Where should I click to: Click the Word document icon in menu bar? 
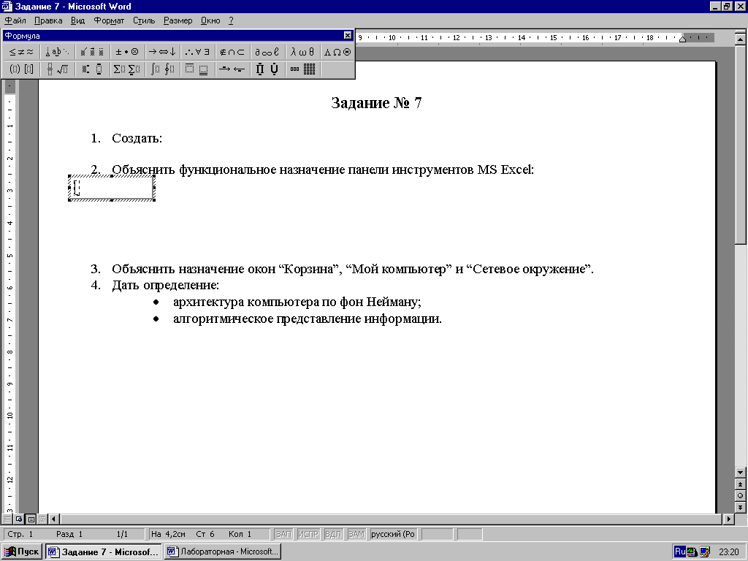7,6
